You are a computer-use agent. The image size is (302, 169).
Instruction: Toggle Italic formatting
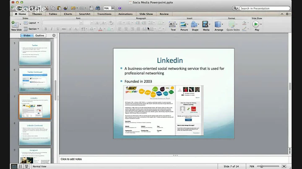(x=52, y=29)
